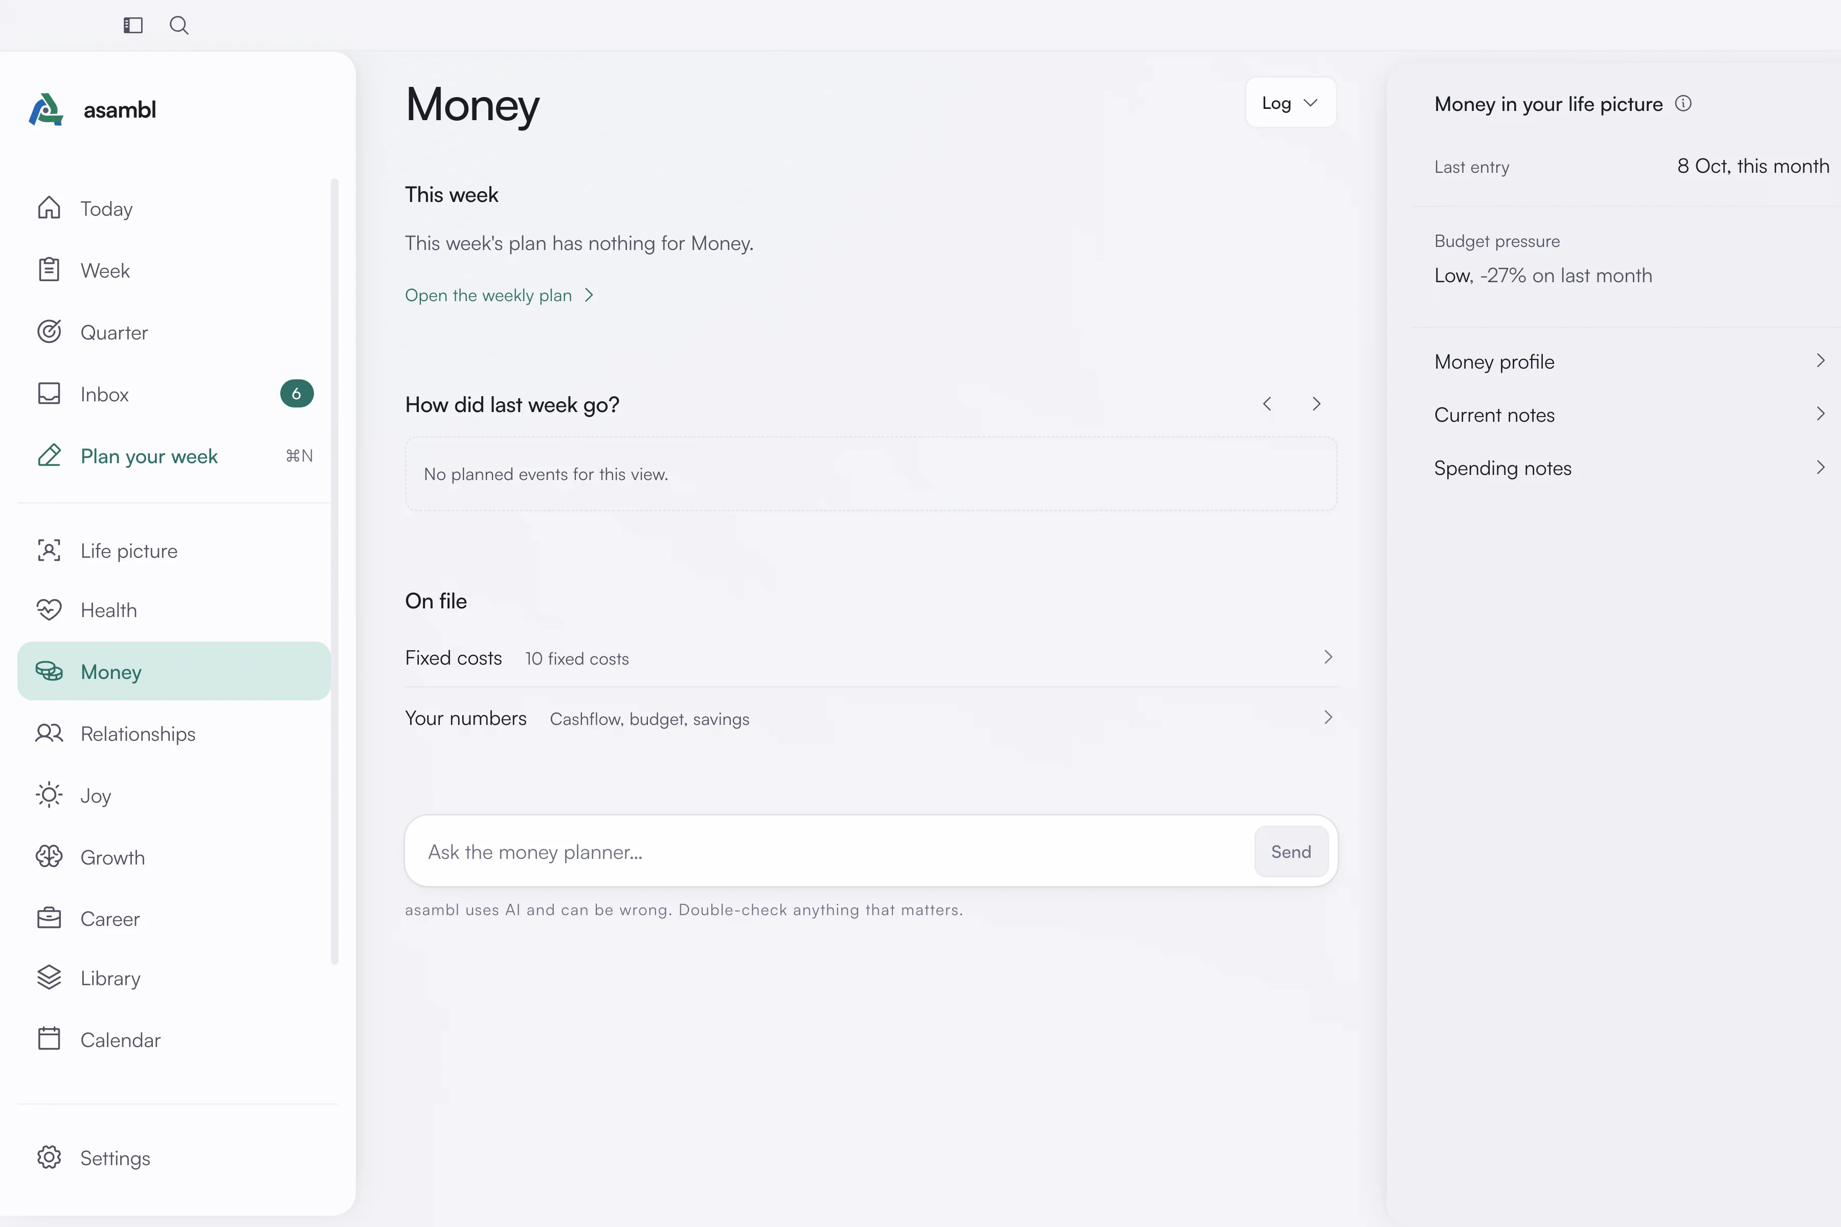The image size is (1841, 1227).
Task: Click the Inbox badge showing 6
Action: (x=297, y=394)
